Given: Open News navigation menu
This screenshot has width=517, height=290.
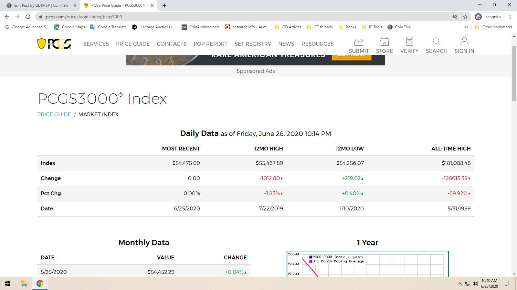Looking at the screenshot, I should pyautogui.click(x=286, y=44).
